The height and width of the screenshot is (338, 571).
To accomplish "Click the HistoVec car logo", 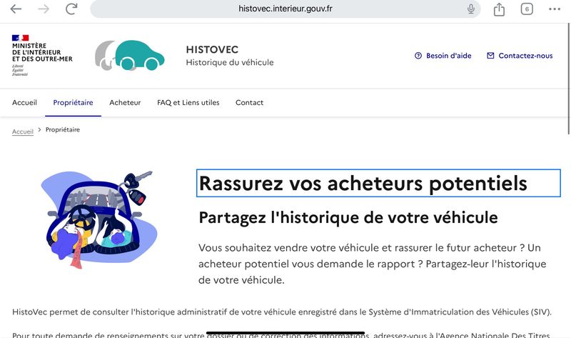I will [130, 55].
